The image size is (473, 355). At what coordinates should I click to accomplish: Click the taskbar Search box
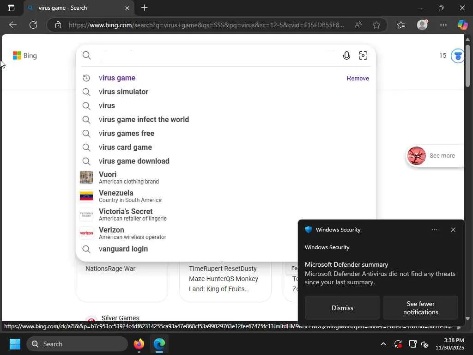click(77, 344)
